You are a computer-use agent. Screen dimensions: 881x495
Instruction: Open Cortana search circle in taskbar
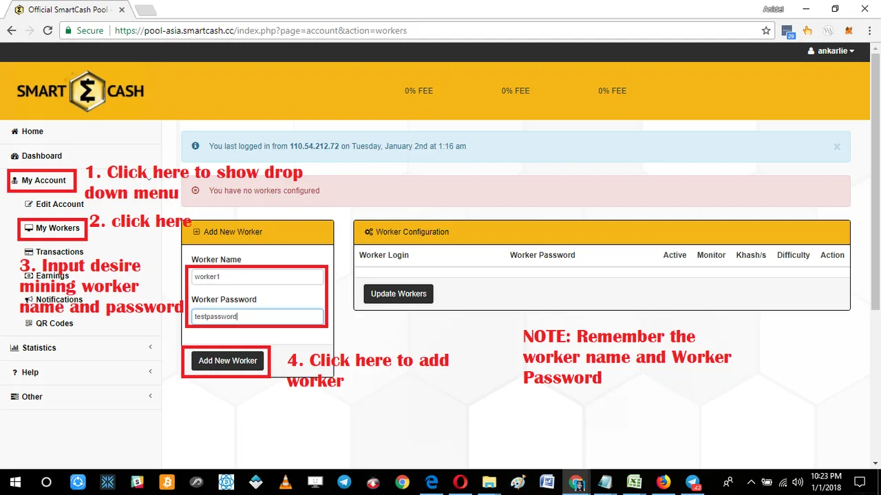[46, 481]
